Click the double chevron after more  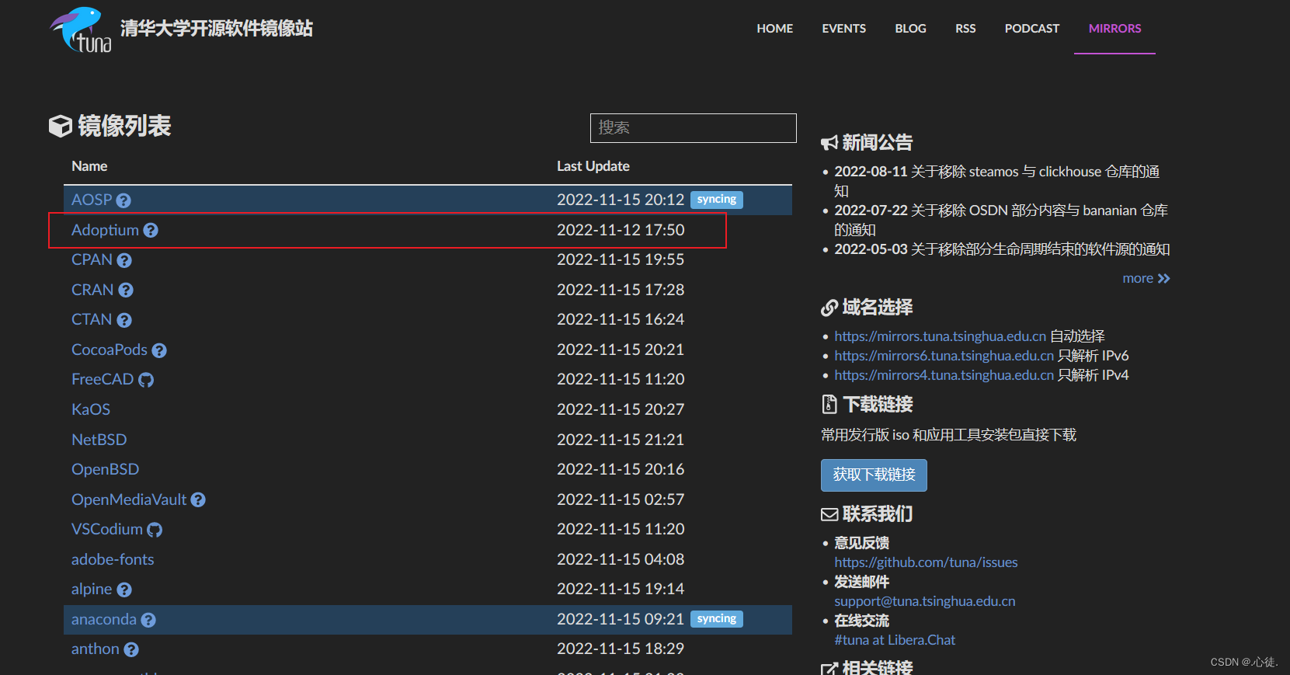click(x=1163, y=279)
